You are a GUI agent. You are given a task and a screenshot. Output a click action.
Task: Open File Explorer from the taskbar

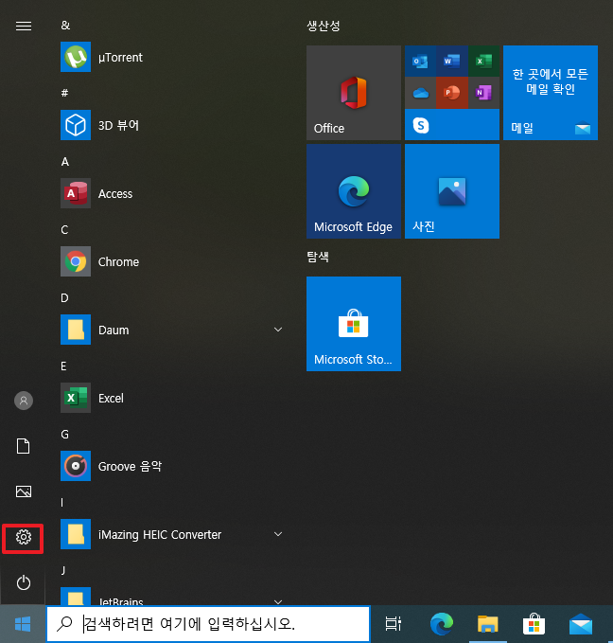click(x=487, y=624)
